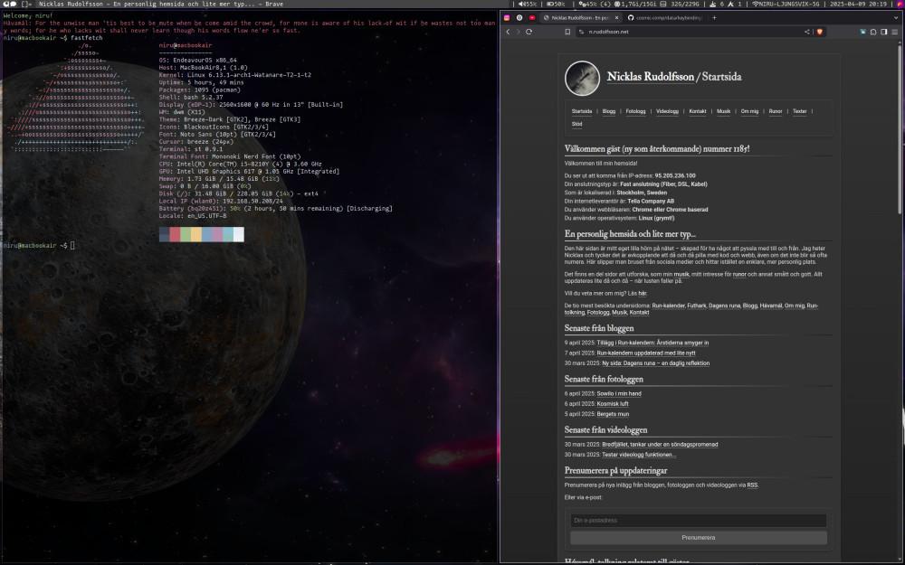Open site settings icon left of the URL
Viewport: 905px width, 565px height.
pos(581,32)
